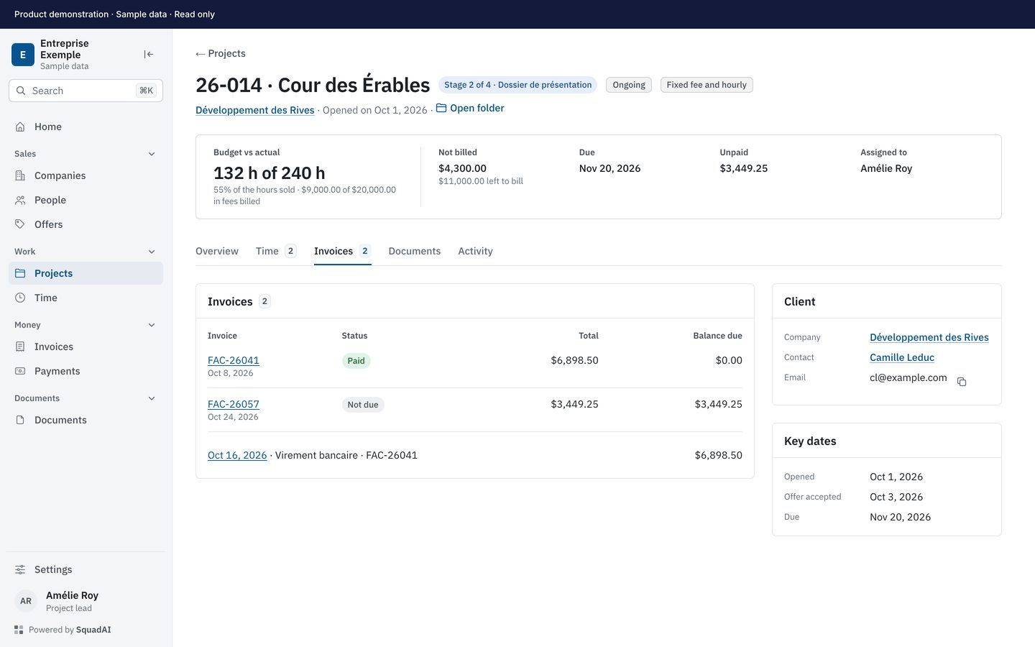Collapse the Documents sidebar section
This screenshot has height=647, width=1035.
click(152, 398)
